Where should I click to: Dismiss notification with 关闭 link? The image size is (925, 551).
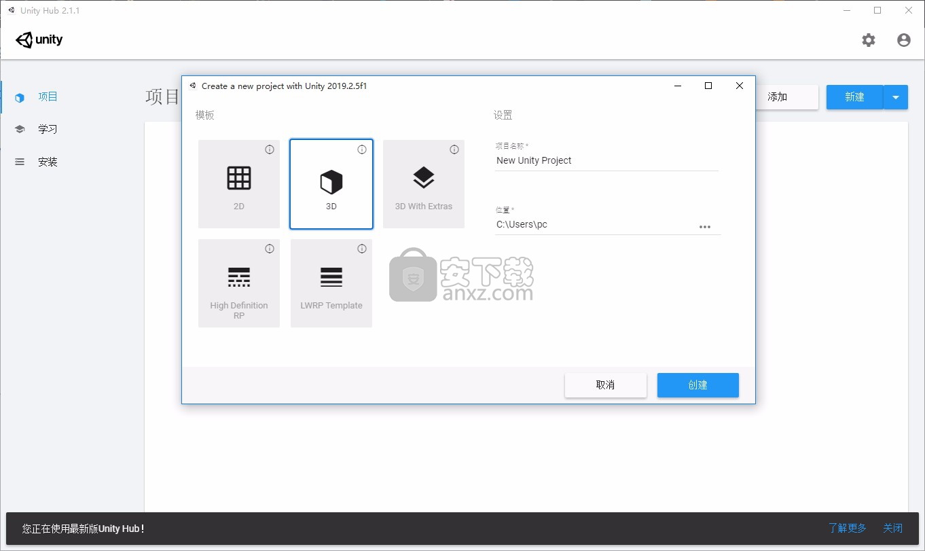pyautogui.click(x=893, y=528)
